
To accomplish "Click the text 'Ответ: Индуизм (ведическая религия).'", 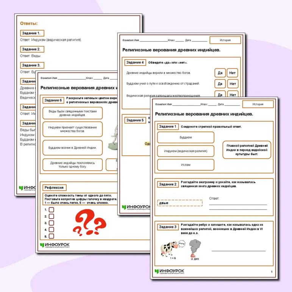I will 51,40.
